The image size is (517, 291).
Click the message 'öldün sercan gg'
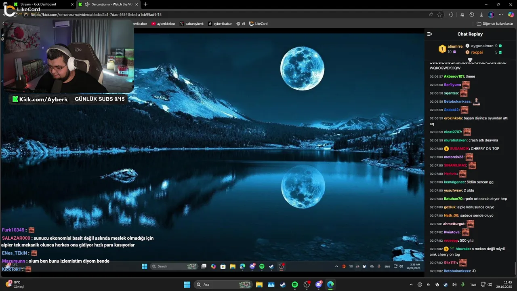pos(480,182)
